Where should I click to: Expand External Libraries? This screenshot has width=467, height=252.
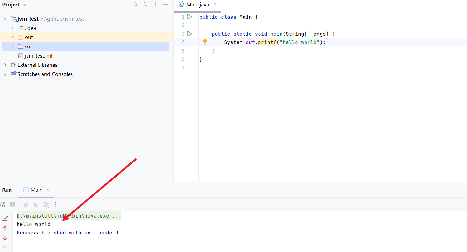coord(5,65)
